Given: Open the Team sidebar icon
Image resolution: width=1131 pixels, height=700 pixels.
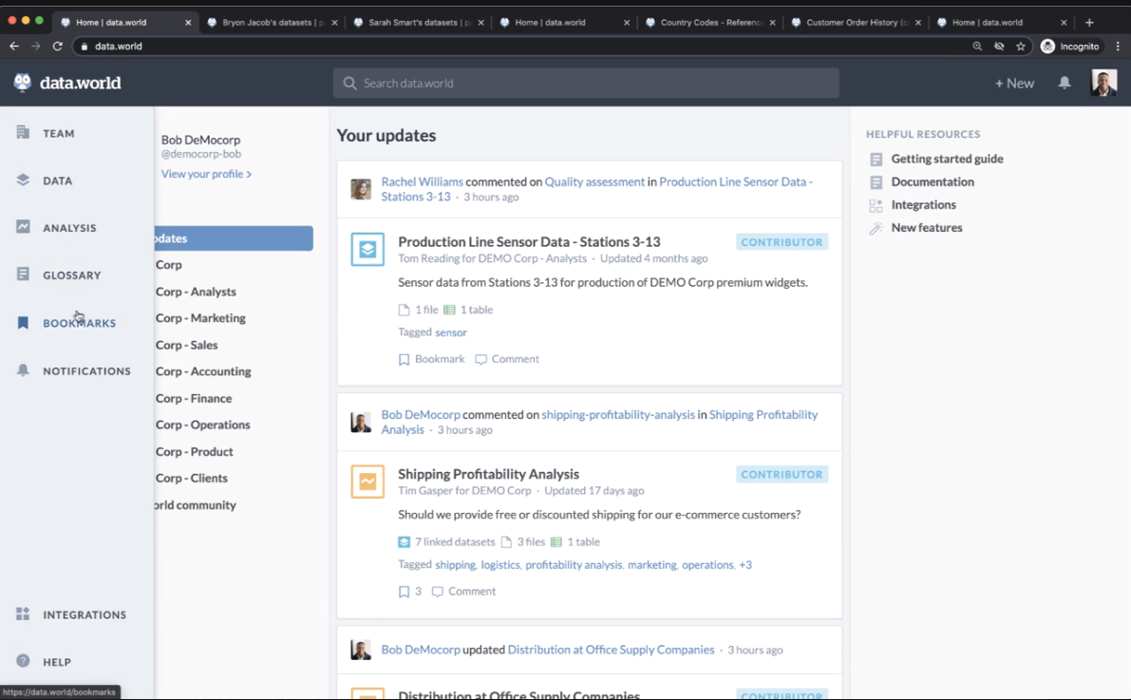Looking at the screenshot, I should pos(23,133).
